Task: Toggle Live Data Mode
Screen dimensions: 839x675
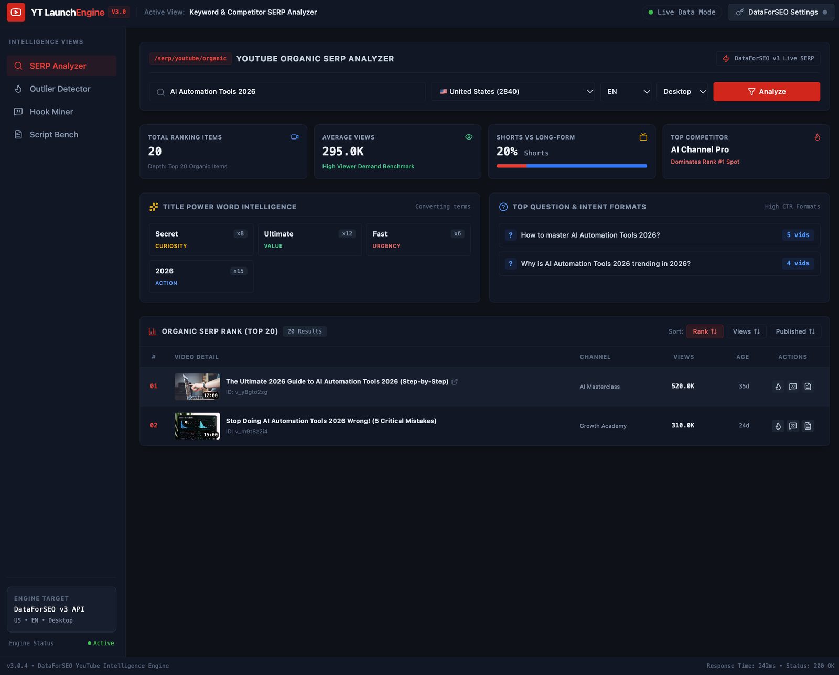Action: click(682, 12)
